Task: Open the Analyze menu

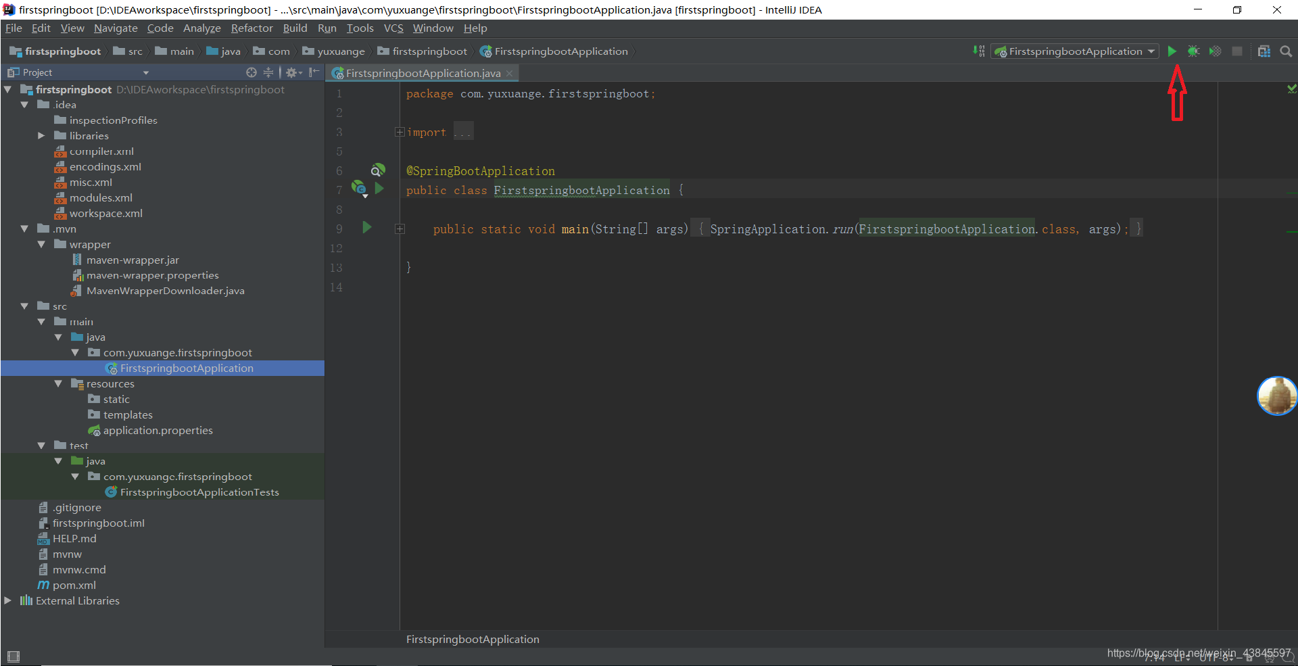Action: [x=202, y=28]
